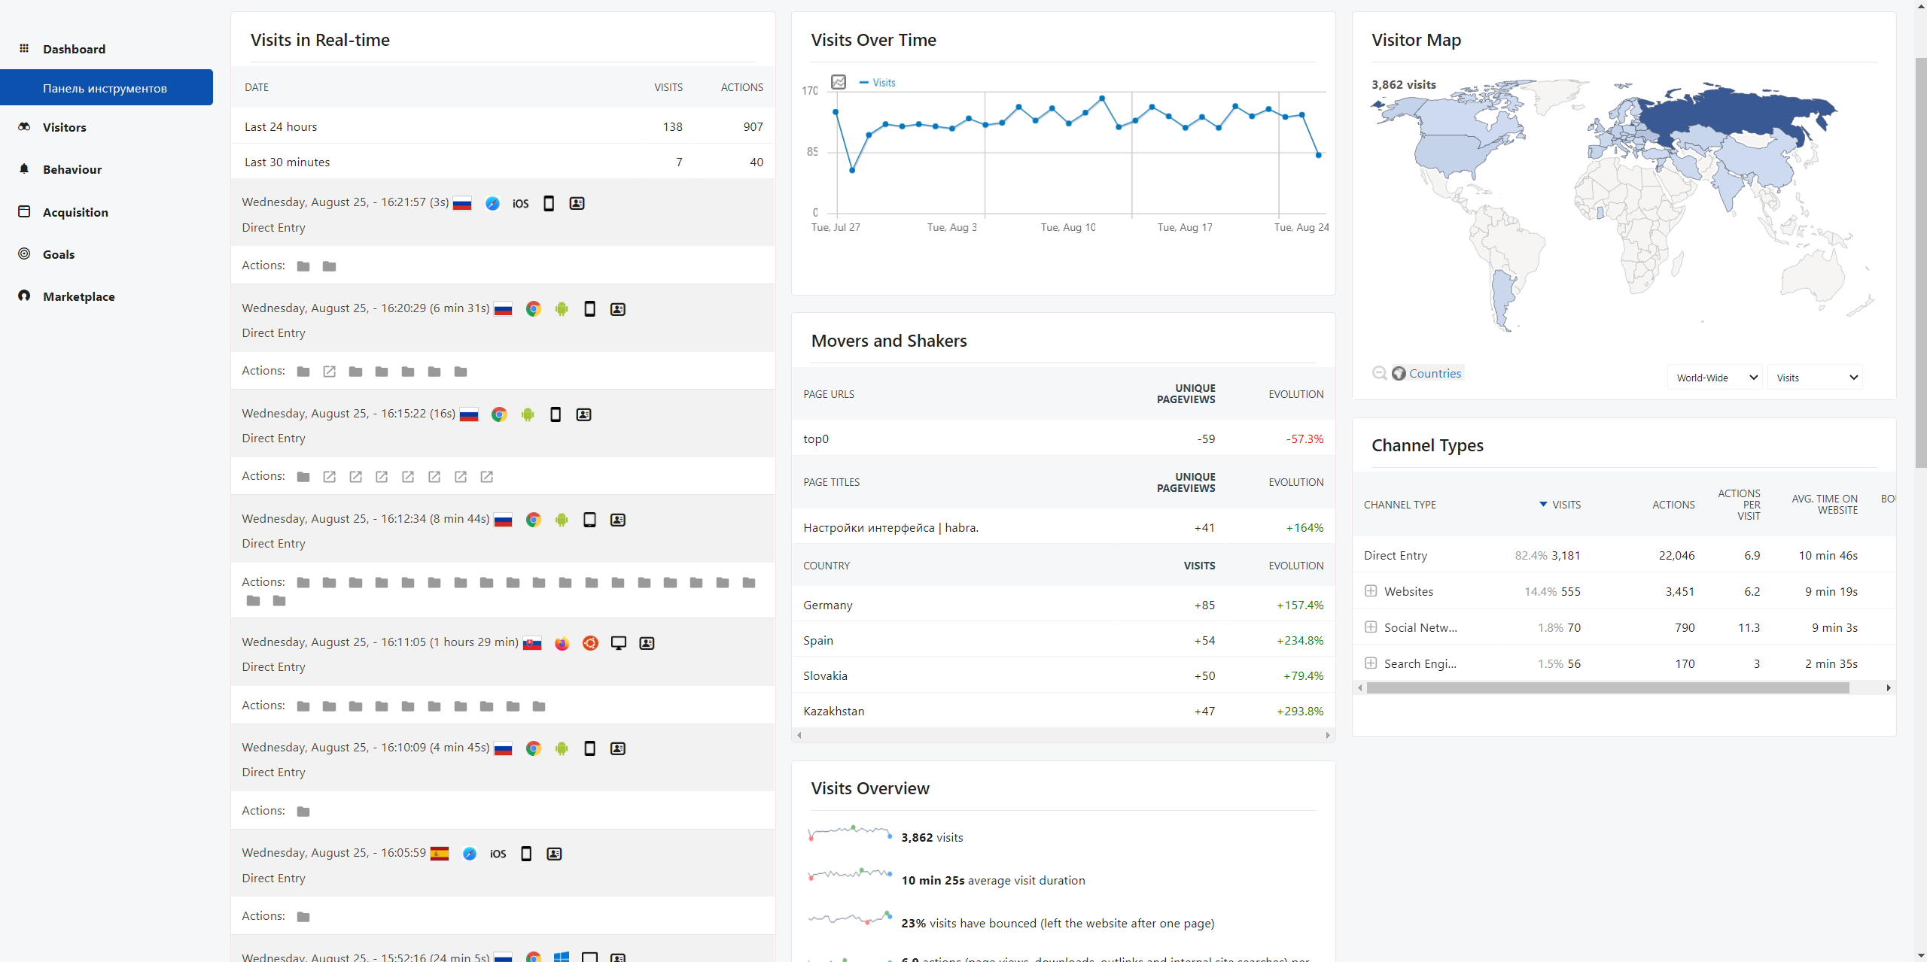The image size is (1927, 962).
Task: Click the 23% visits have bounced metric
Action: click(1058, 923)
